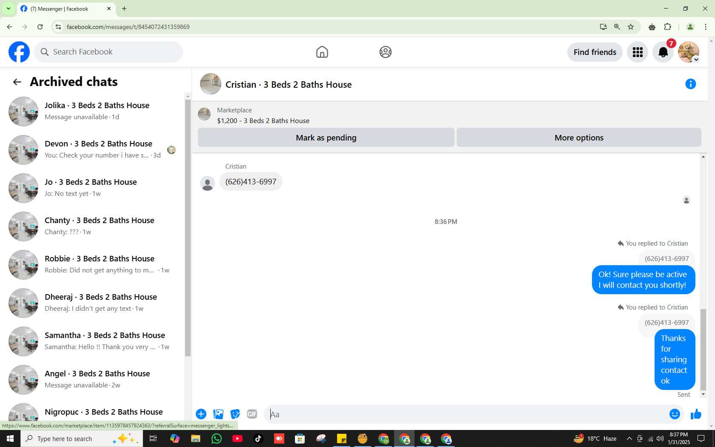Screen dimensions: 715x447
Task: Open Nigropuc archived chat
Action: click(x=93, y=411)
